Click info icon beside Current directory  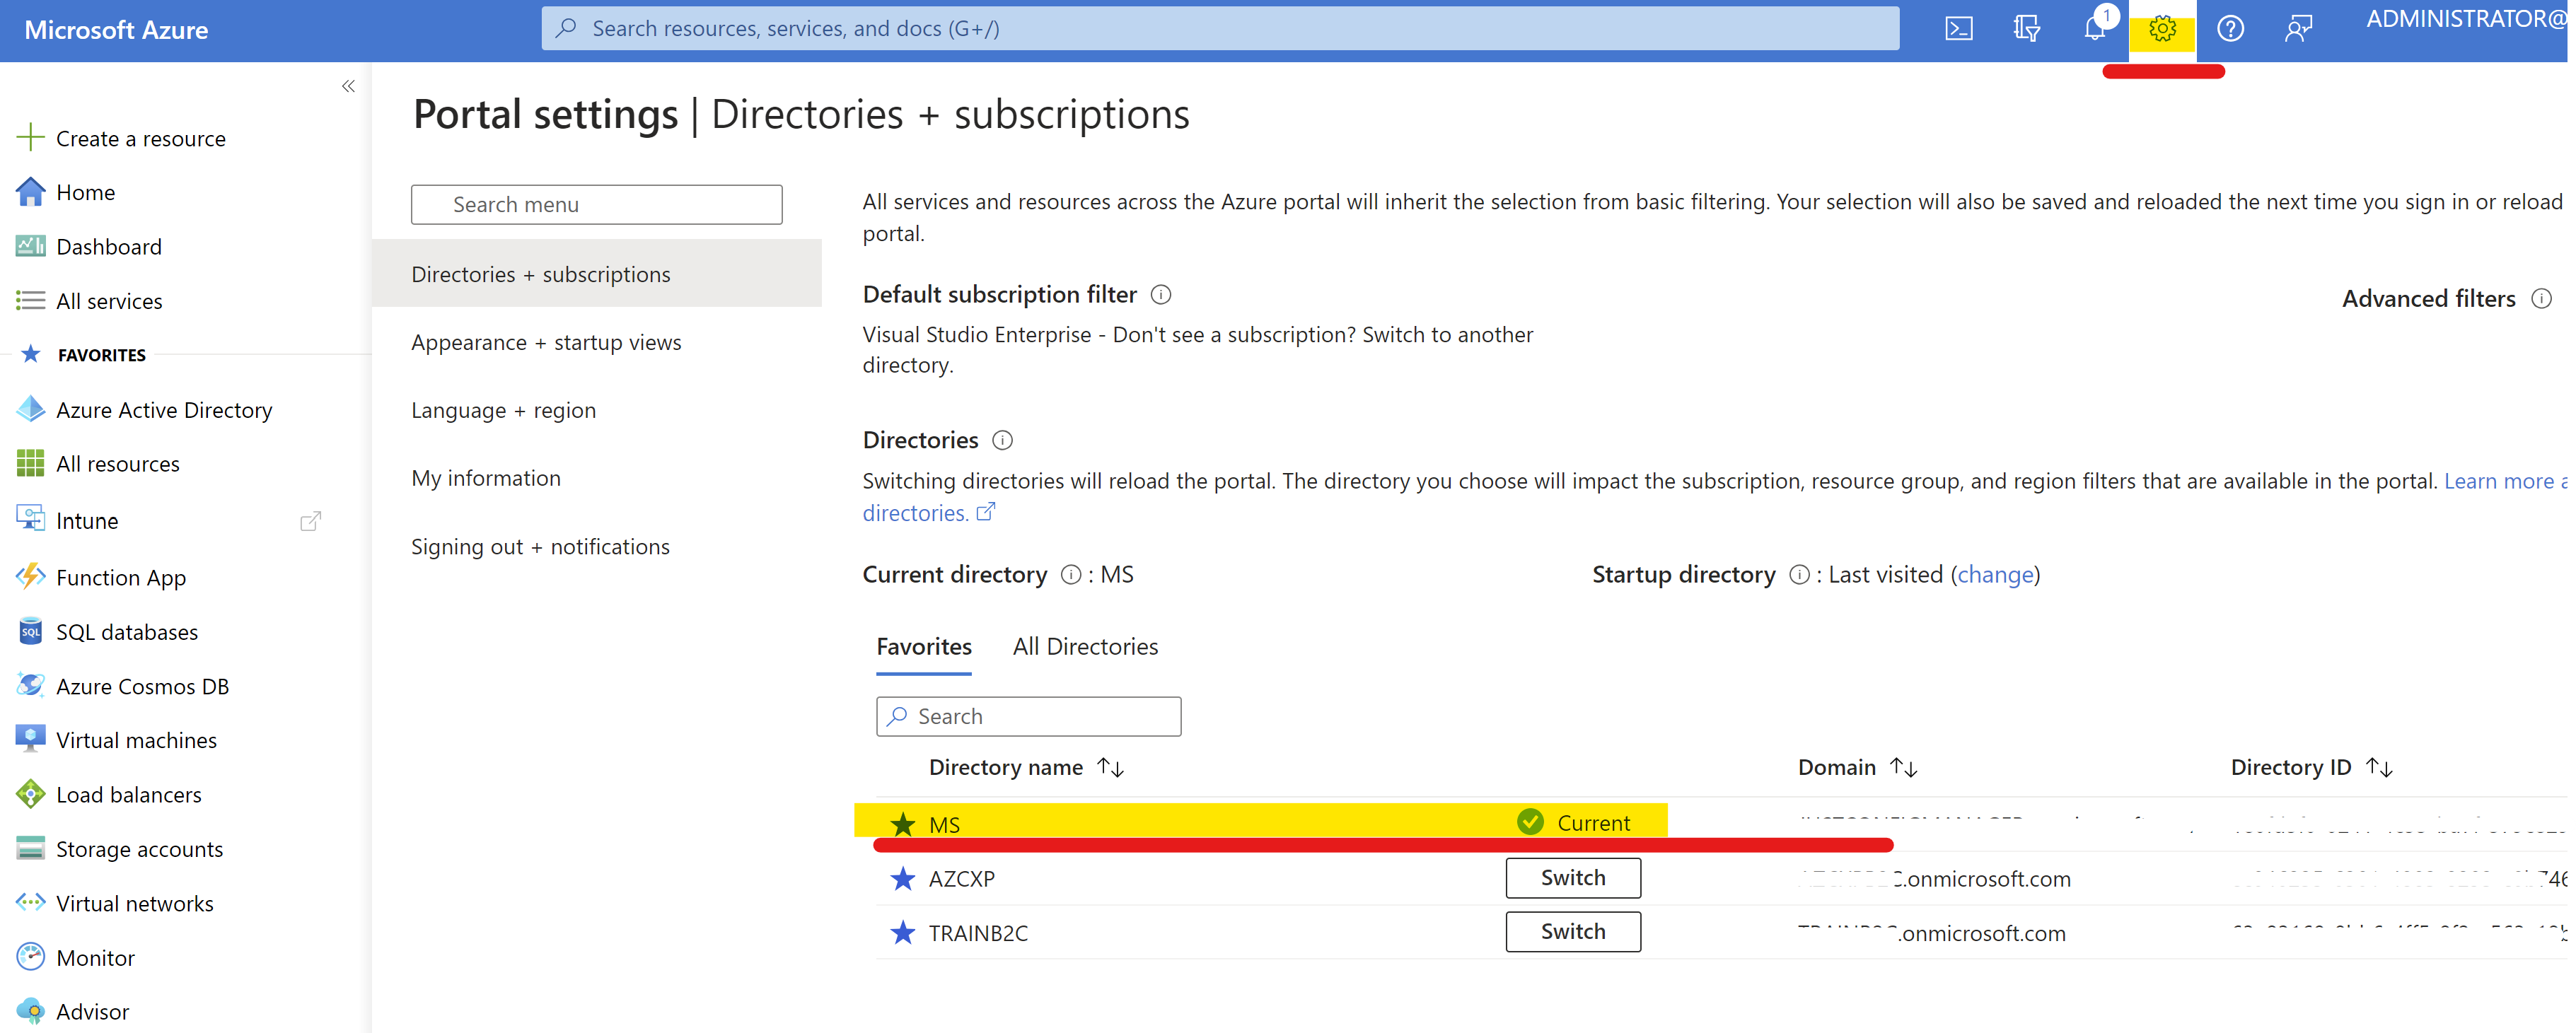tap(1070, 575)
